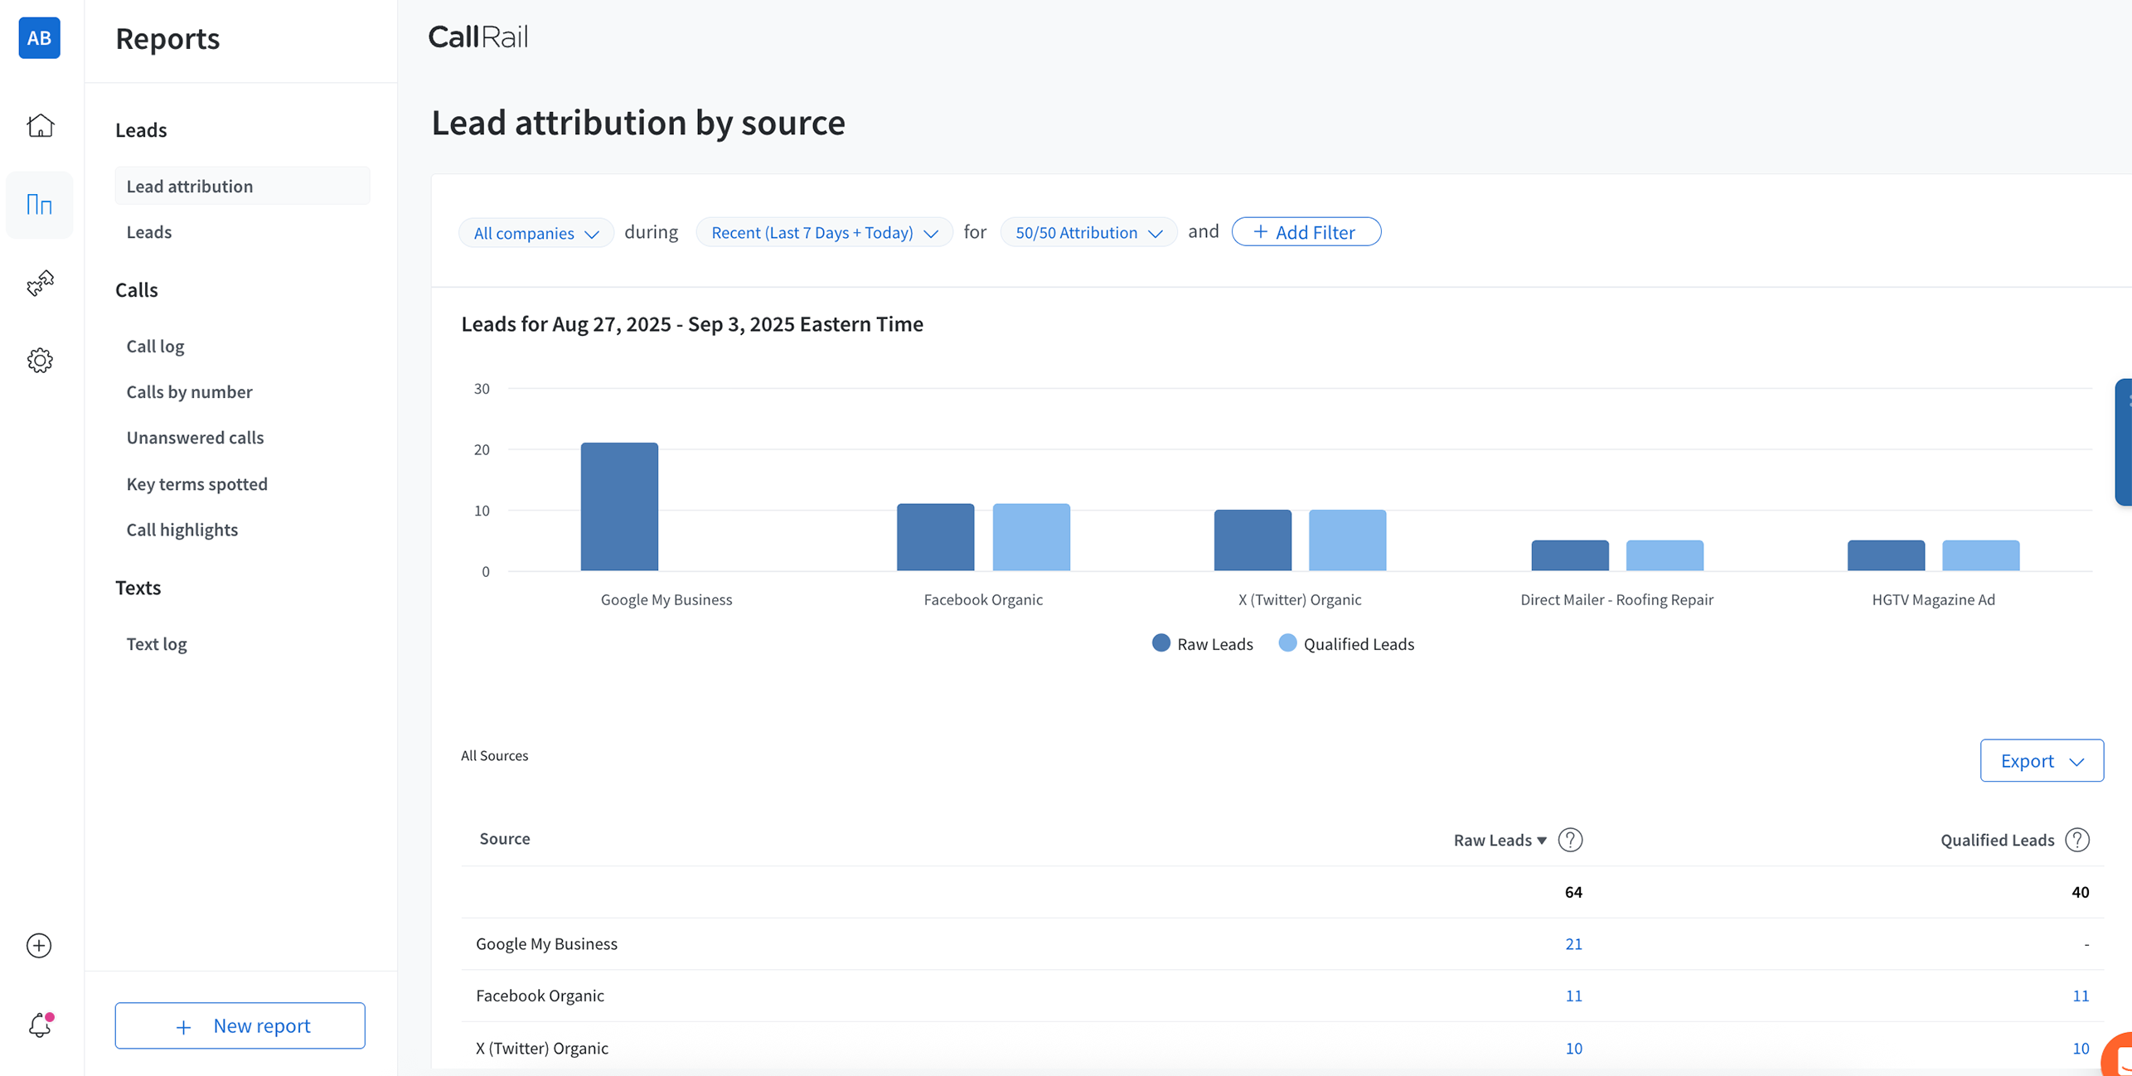Image resolution: width=2132 pixels, height=1076 pixels.
Task: Expand the Export dropdown button
Action: tap(2041, 761)
